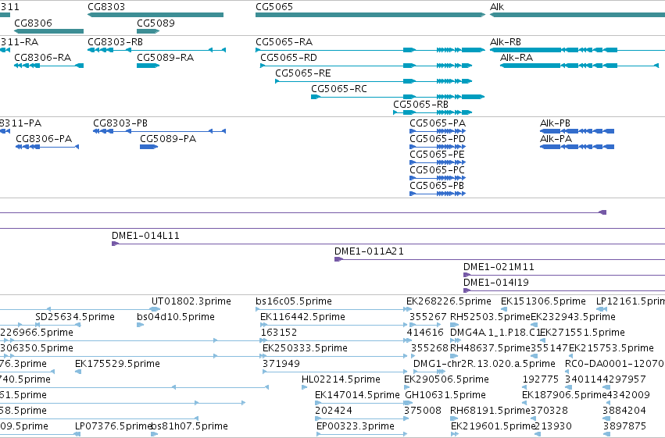This screenshot has height=438, width=665.
Task: Select feature 3897875
Action: pyautogui.click(x=624, y=426)
